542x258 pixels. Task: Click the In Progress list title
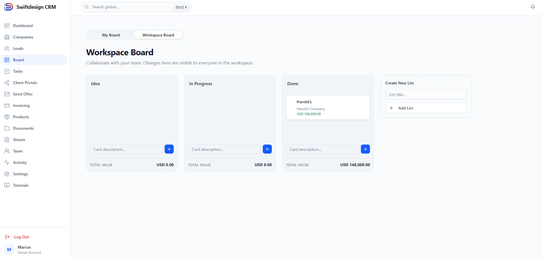pos(201,84)
